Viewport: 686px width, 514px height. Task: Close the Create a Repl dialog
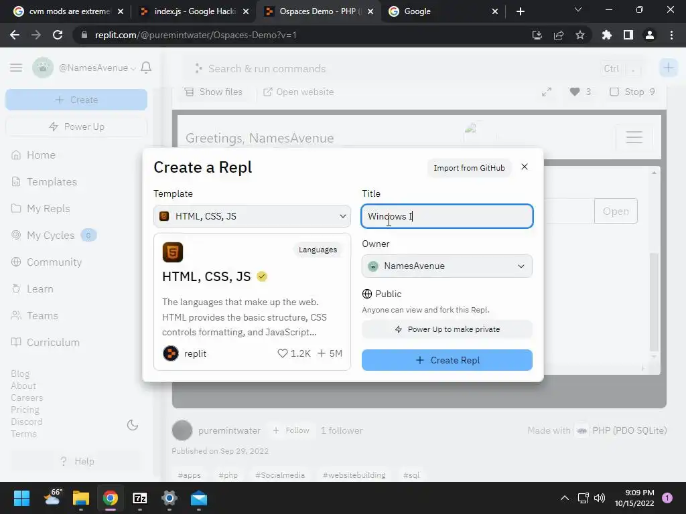point(524,167)
